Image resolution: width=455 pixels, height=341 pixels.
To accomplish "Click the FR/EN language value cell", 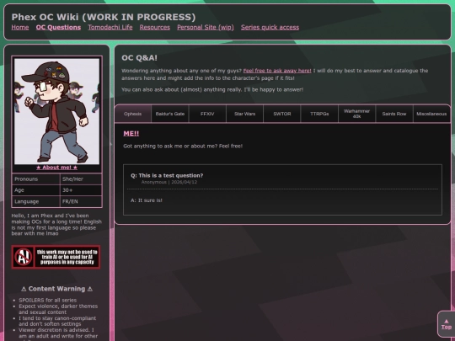I will pos(81,201).
